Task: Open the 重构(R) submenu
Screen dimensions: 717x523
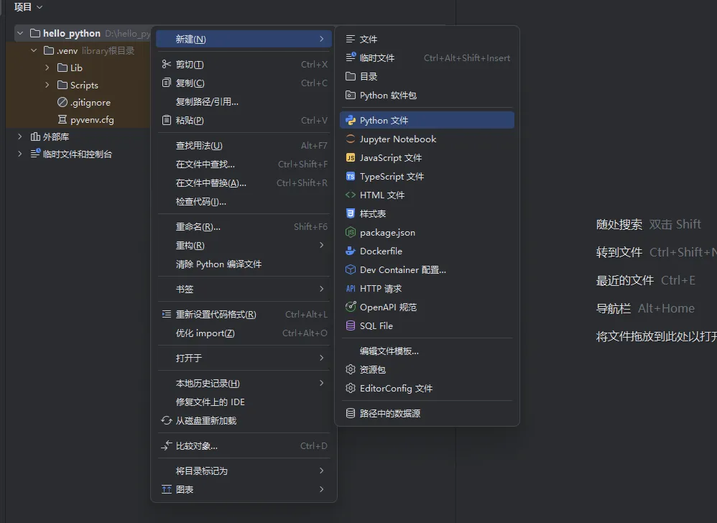Action: point(244,246)
